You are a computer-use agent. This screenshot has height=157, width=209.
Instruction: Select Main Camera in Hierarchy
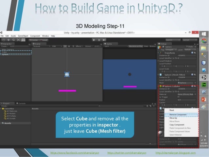pyautogui.click(x=8, y=49)
